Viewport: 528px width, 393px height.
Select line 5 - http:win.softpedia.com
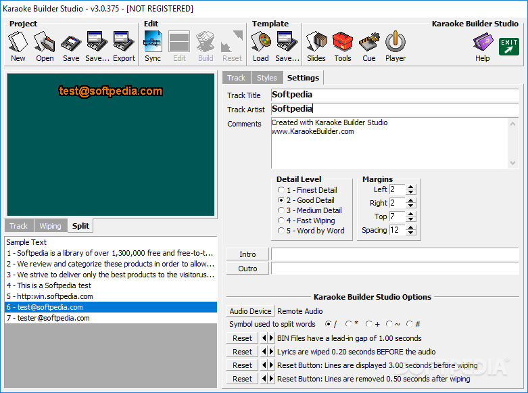(x=111, y=296)
